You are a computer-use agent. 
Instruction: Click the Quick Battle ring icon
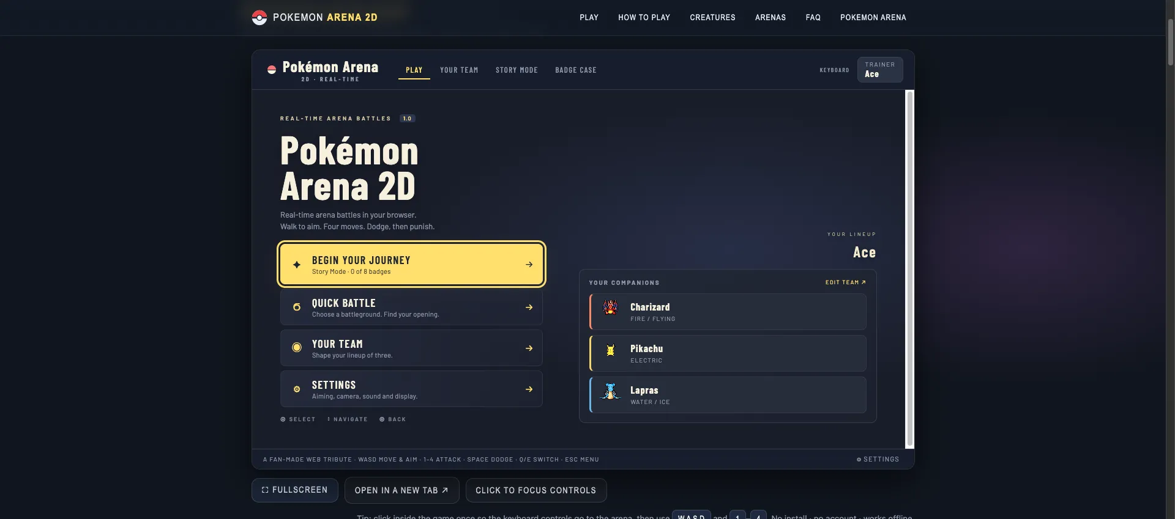297,307
